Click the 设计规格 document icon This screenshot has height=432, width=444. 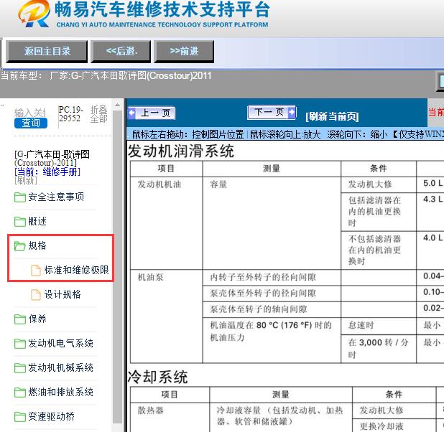[36, 294]
